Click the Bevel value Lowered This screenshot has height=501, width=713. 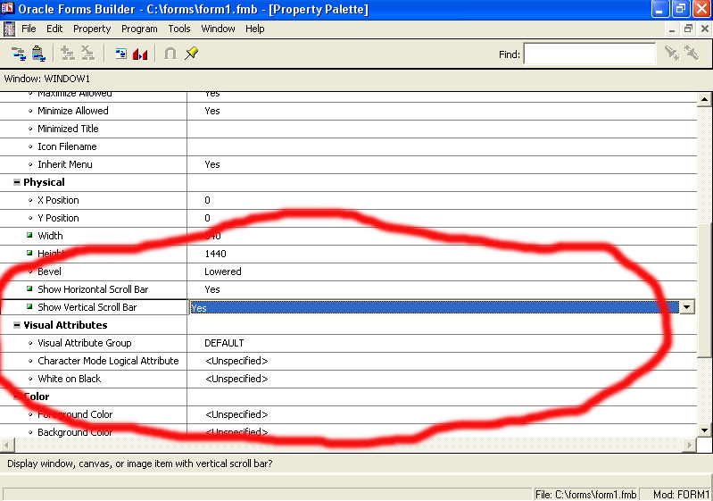223,271
